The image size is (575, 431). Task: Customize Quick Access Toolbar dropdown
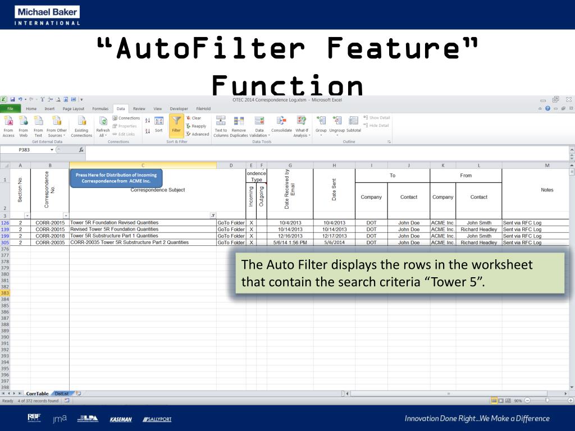point(81,100)
